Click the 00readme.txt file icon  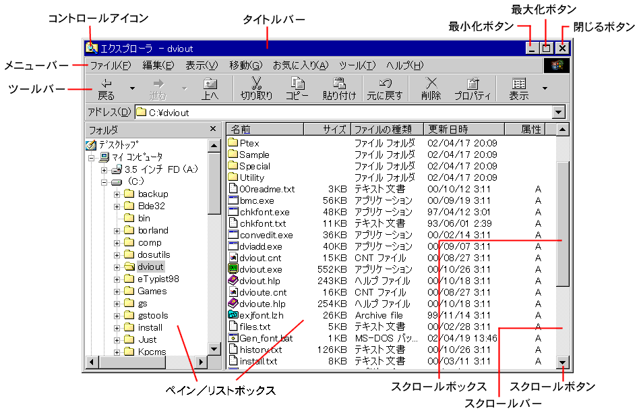point(233,188)
